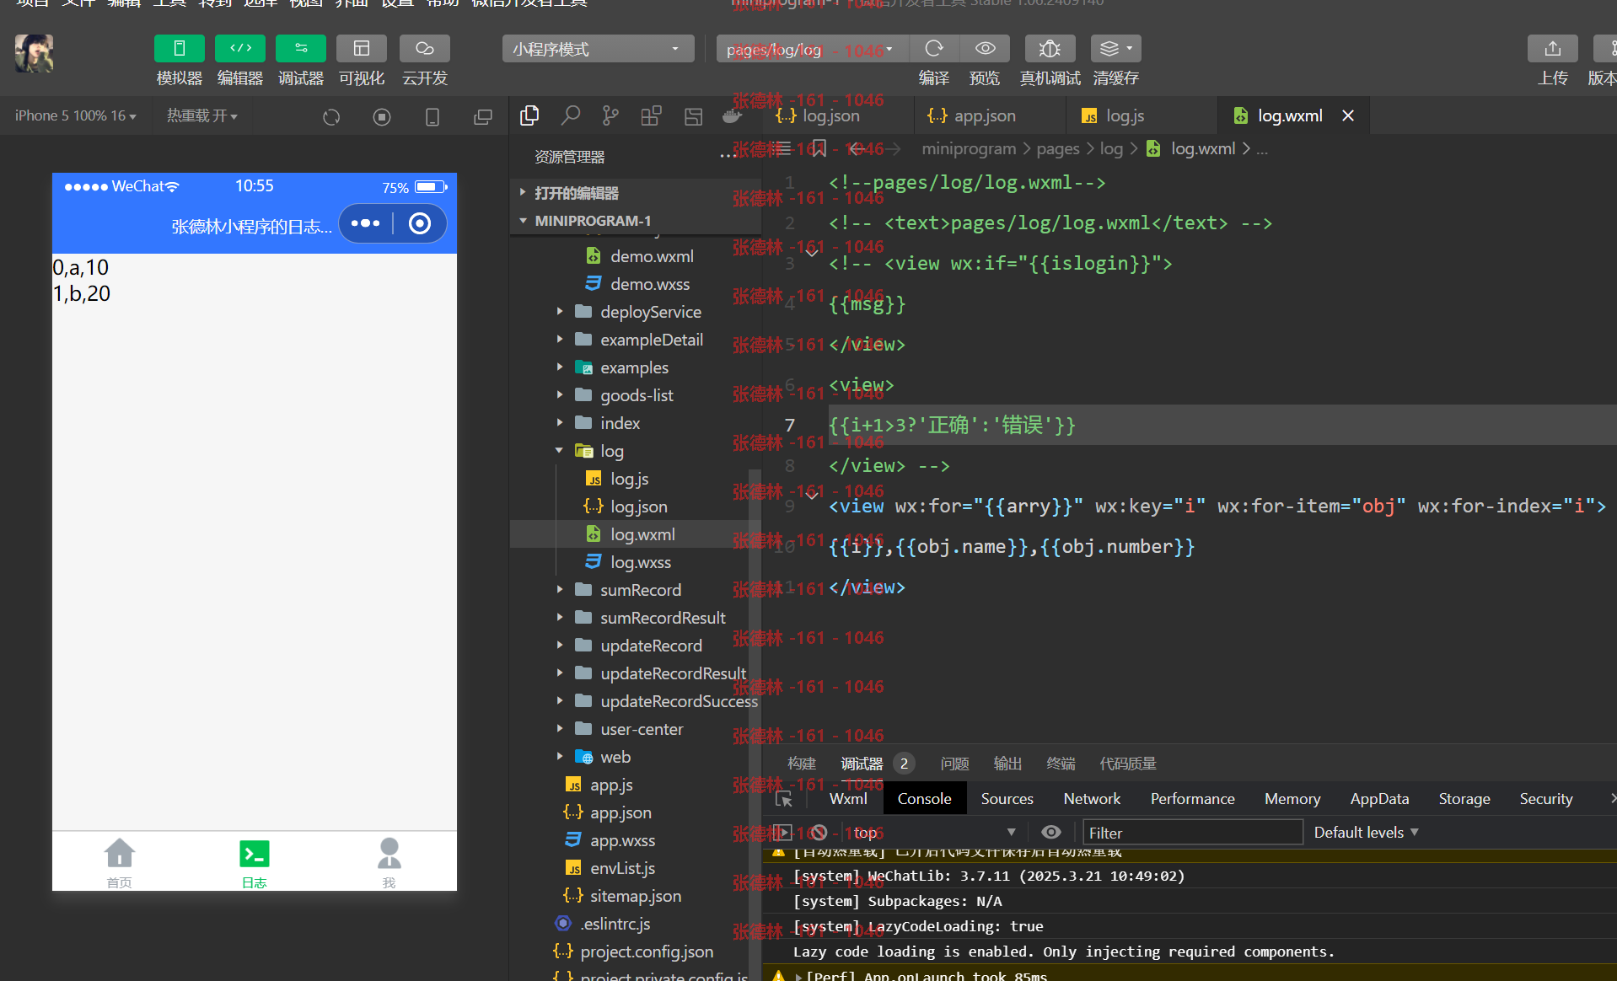Open the Wxml devtools tab

[848, 798]
